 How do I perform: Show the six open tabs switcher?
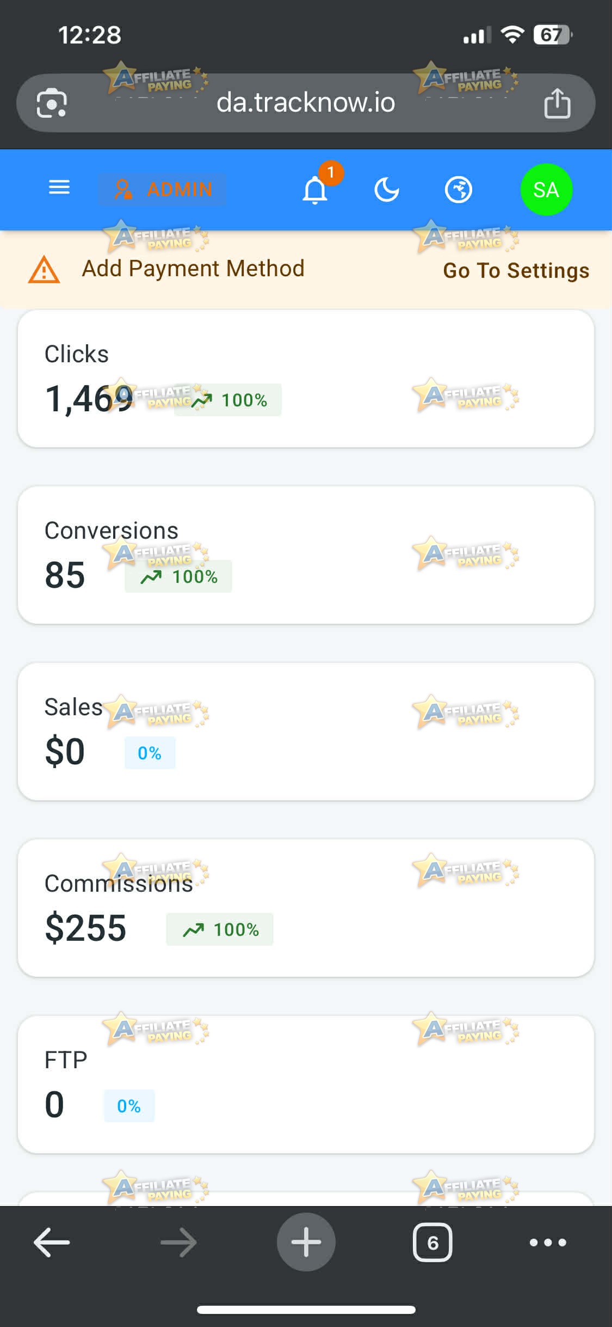tap(432, 1243)
